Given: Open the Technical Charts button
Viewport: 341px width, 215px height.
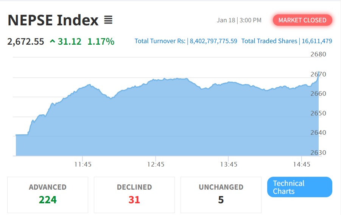Looking at the screenshot, I should pos(299,187).
